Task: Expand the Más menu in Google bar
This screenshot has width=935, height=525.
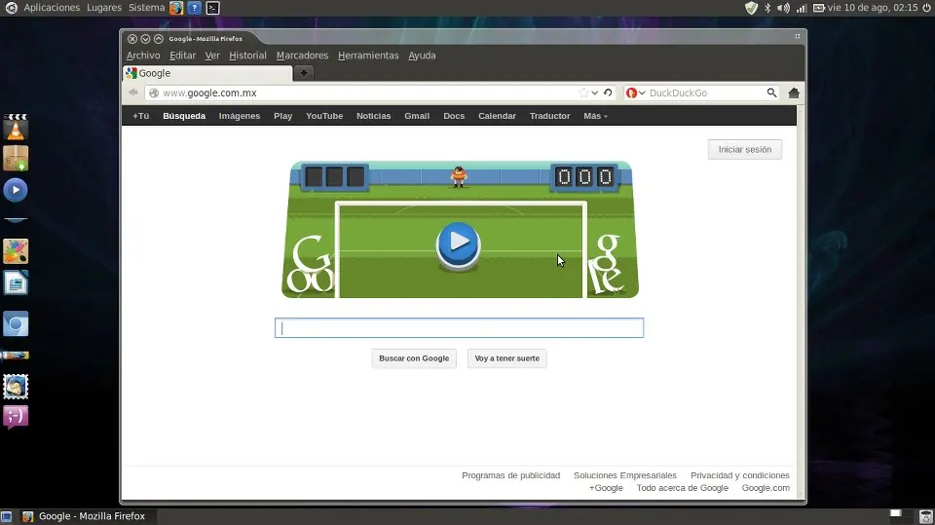Action: [x=595, y=116]
